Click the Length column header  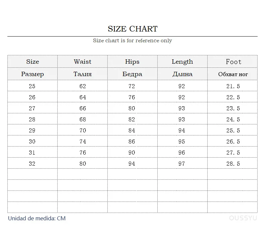click(182, 62)
